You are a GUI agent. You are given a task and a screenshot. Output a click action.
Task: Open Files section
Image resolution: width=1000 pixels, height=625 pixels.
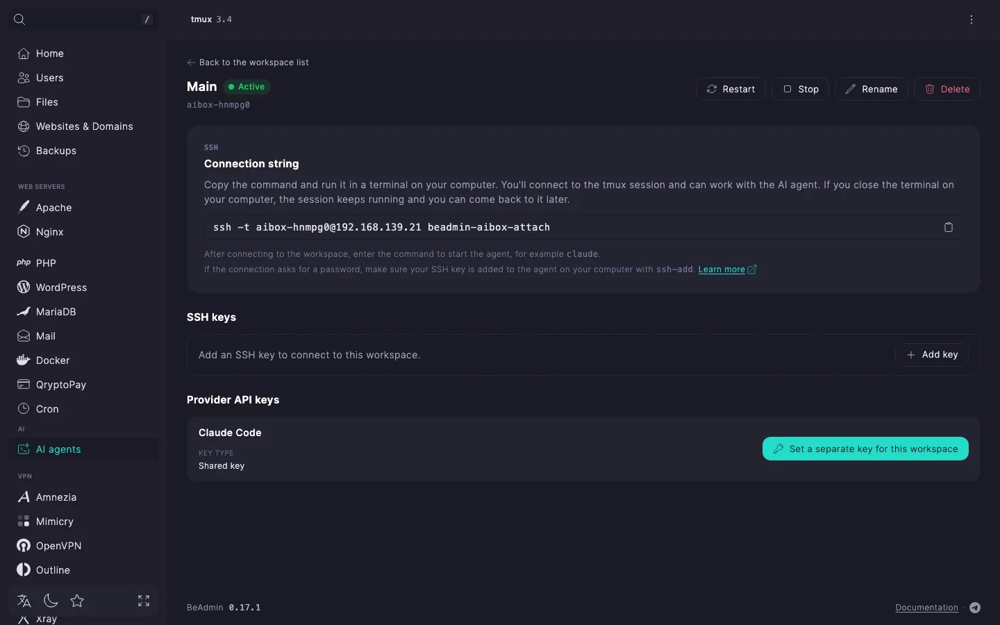[x=83, y=102]
